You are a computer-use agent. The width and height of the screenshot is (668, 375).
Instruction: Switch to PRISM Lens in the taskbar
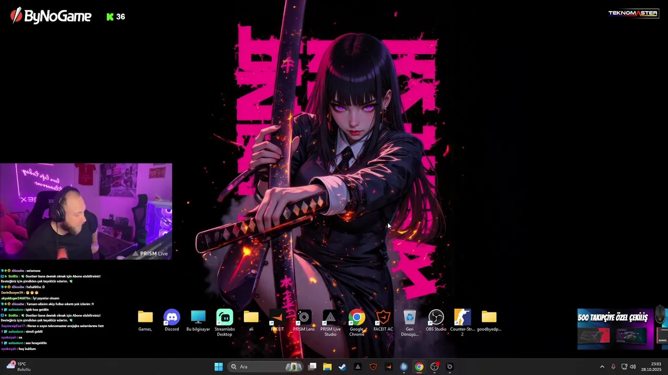click(x=450, y=367)
